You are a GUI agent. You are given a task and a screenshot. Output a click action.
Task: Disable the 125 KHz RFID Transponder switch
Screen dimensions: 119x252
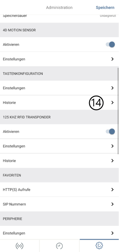110,132
